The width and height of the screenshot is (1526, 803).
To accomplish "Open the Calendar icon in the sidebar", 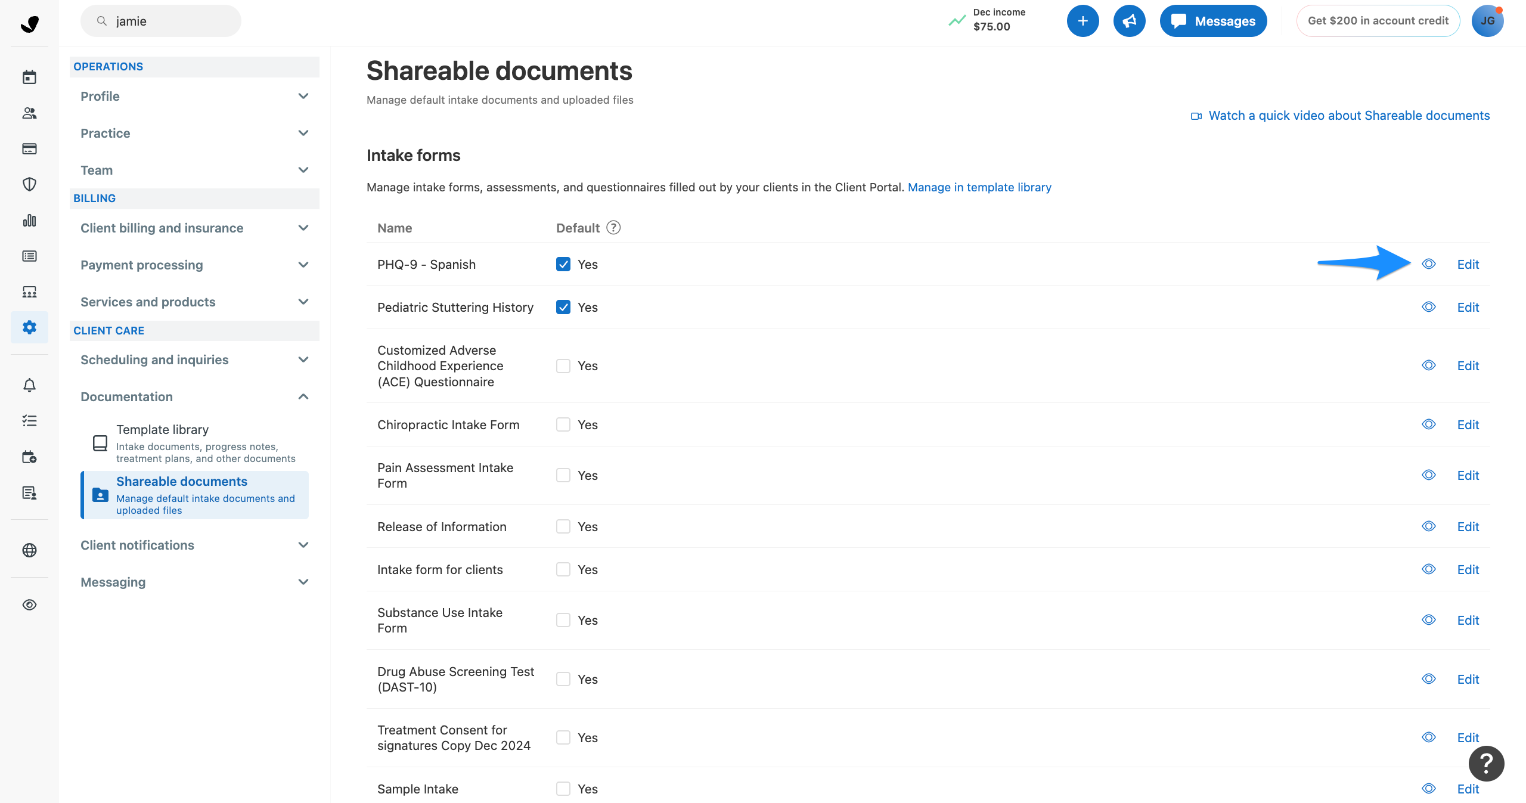I will pyautogui.click(x=29, y=77).
